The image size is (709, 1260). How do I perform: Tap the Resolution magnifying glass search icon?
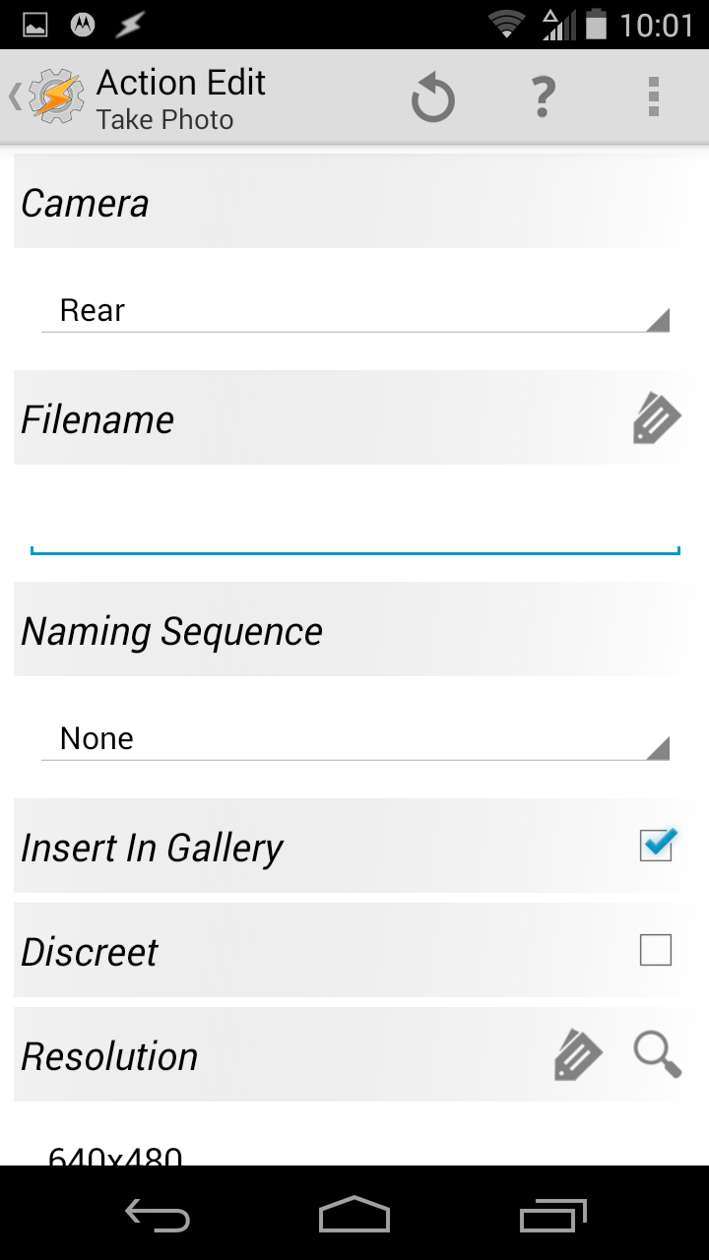point(657,1054)
